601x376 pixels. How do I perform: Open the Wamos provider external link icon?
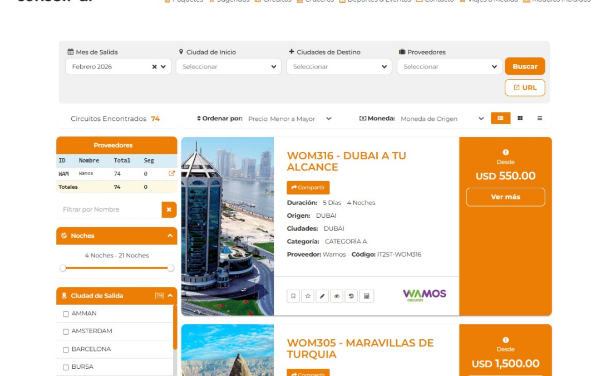(x=171, y=174)
